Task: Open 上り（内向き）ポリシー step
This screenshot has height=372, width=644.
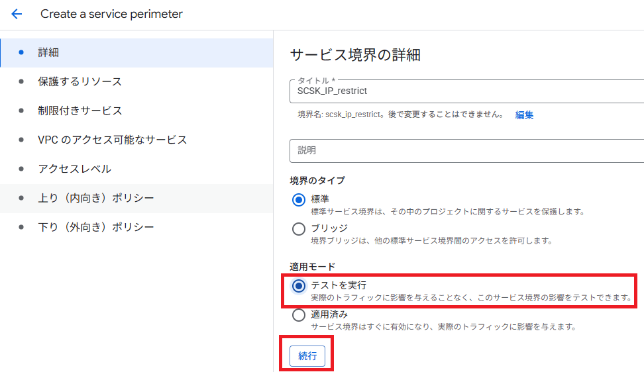Action: pyautogui.click(x=95, y=198)
